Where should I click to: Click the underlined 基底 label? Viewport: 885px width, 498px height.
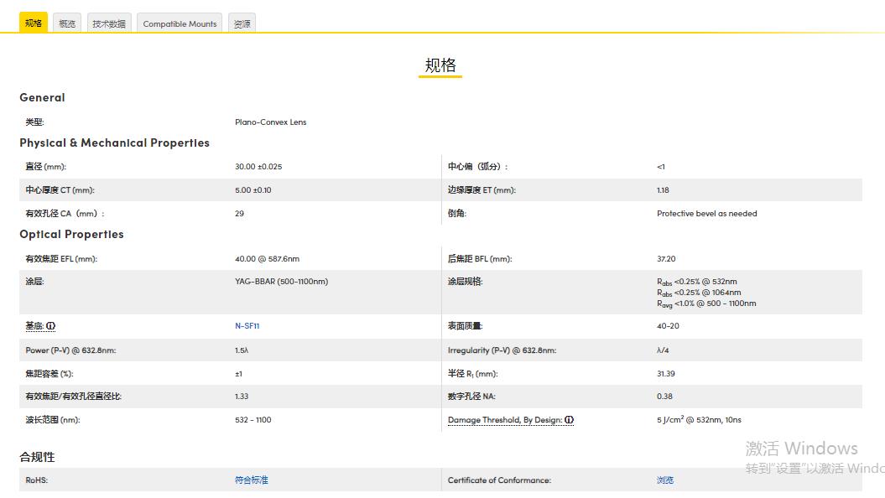click(x=34, y=325)
